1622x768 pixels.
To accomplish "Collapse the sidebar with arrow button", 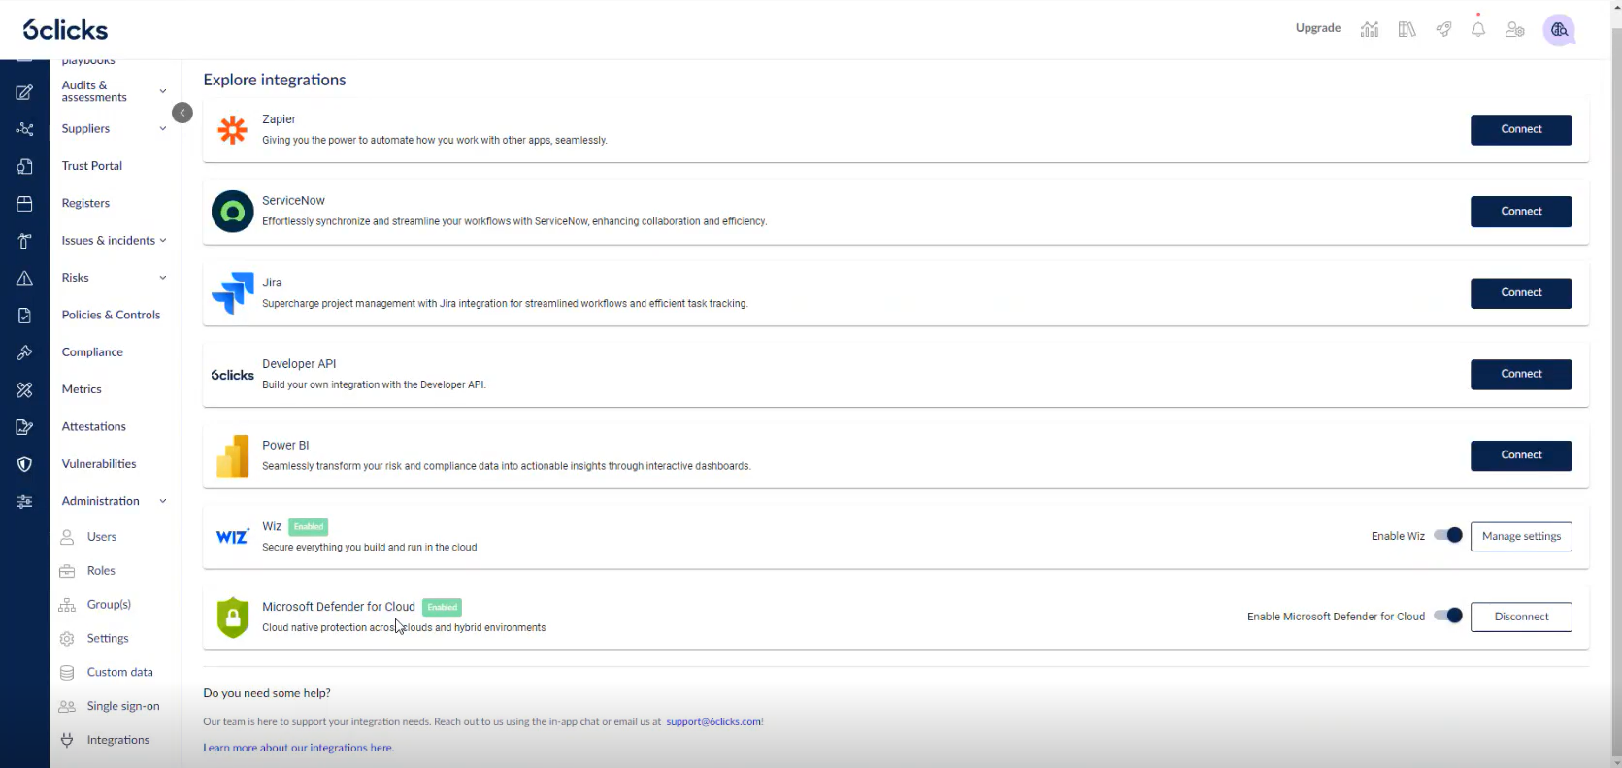I will (x=182, y=113).
